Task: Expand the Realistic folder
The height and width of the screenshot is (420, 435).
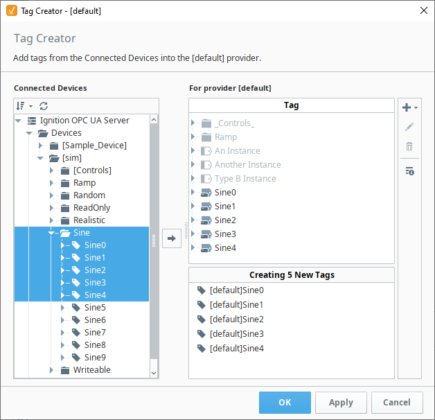Action: pos(51,220)
